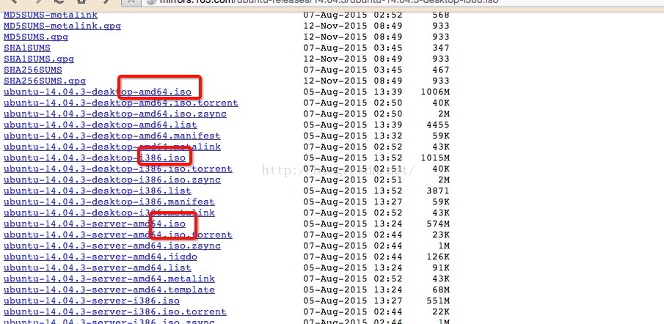This screenshot has width=664, height=324.
Task: Open the server-amd64.jigdo link
Action: pyautogui.click(x=101, y=257)
